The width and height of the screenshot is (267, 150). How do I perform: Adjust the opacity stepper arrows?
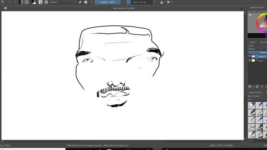[122, 2]
